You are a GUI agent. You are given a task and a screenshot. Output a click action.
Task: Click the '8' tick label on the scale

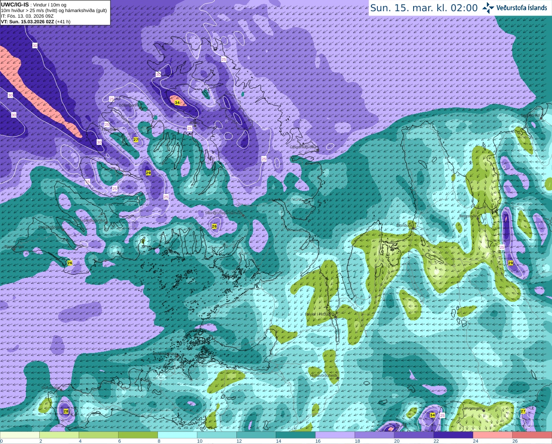click(x=159, y=441)
